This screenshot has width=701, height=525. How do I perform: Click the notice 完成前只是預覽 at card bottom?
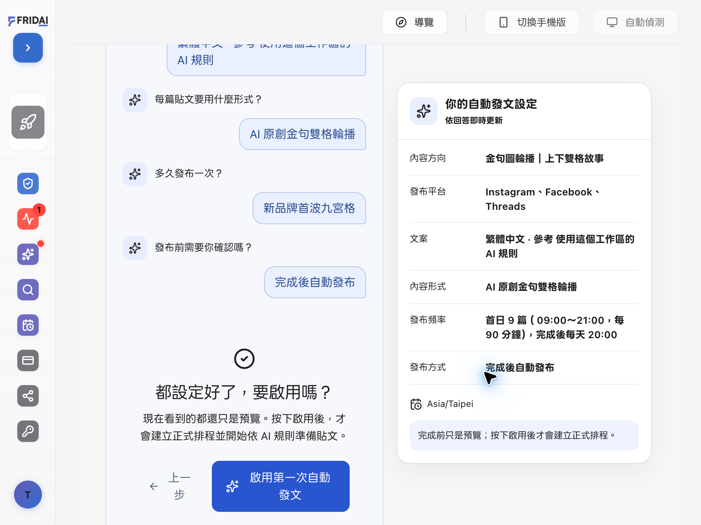pos(524,435)
